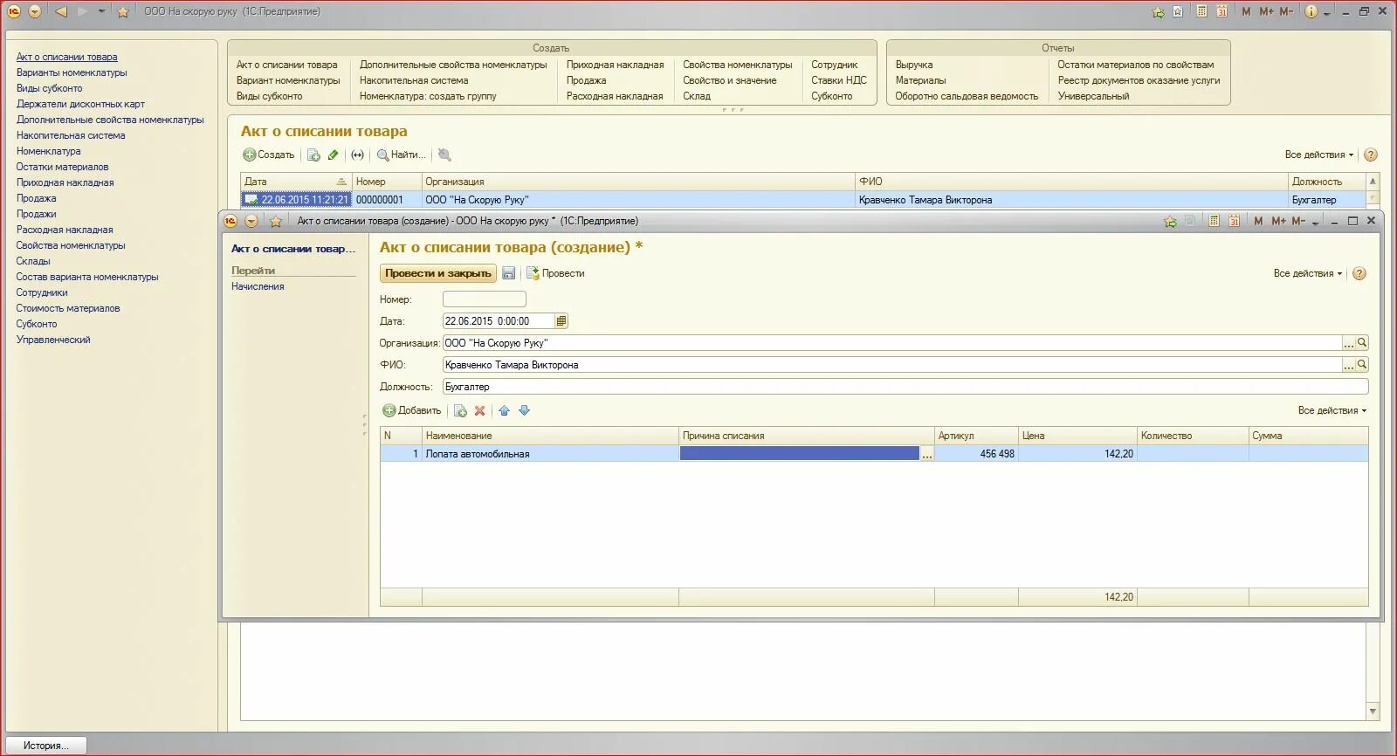The height and width of the screenshot is (756, 1397).
Task: Add to favorites star in main window title bar
Action: coord(123,11)
